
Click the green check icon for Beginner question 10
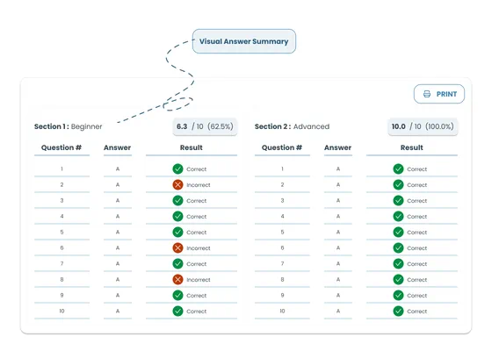pyautogui.click(x=177, y=312)
